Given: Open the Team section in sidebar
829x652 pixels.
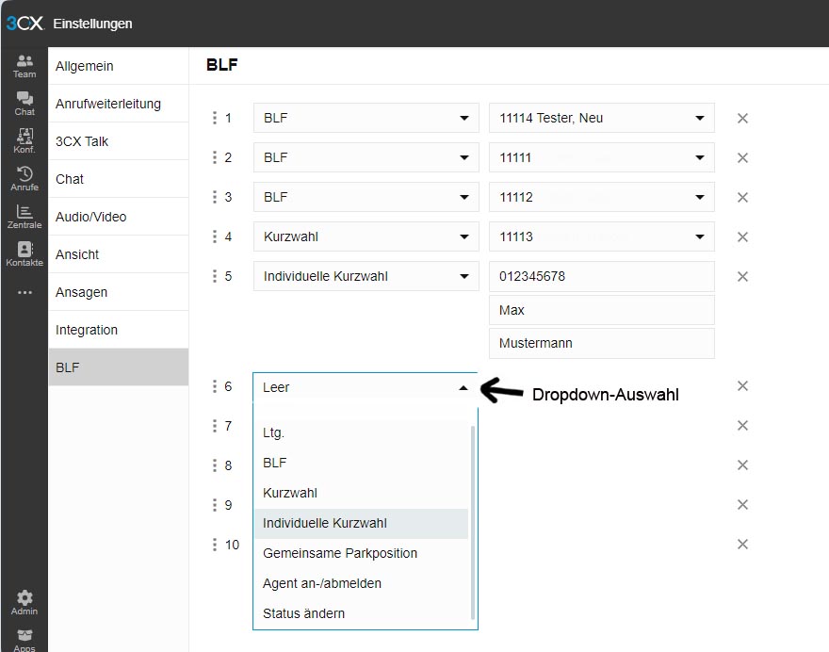Looking at the screenshot, I should coord(24,66).
